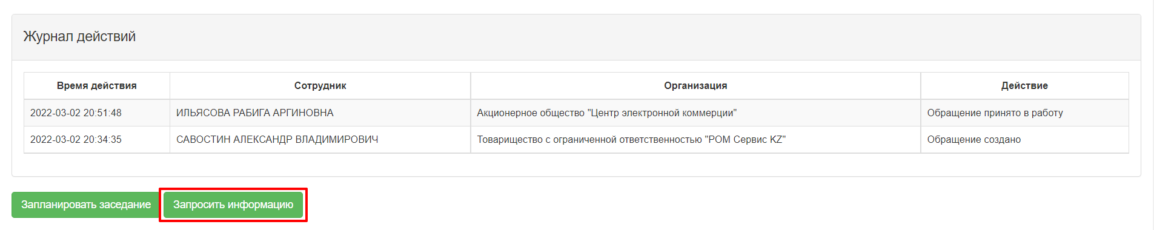1154x230 pixels.
Task: Click the Запланировать заседание button
Action: pyautogui.click(x=86, y=205)
